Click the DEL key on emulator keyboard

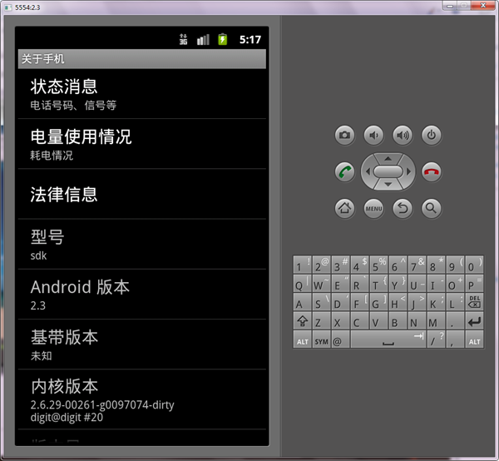tap(474, 302)
